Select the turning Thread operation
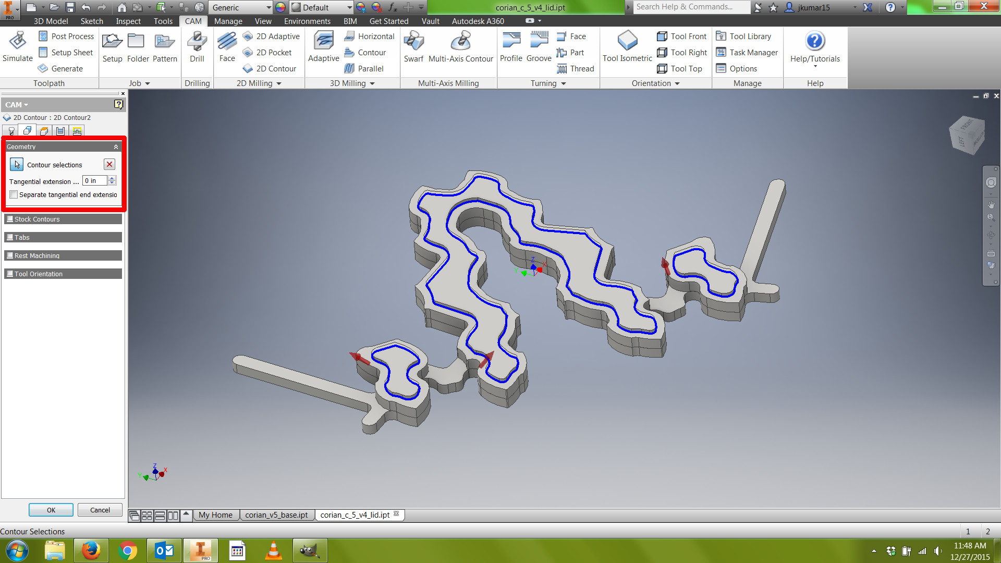Screen dimensions: 1001x563 pos(576,69)
